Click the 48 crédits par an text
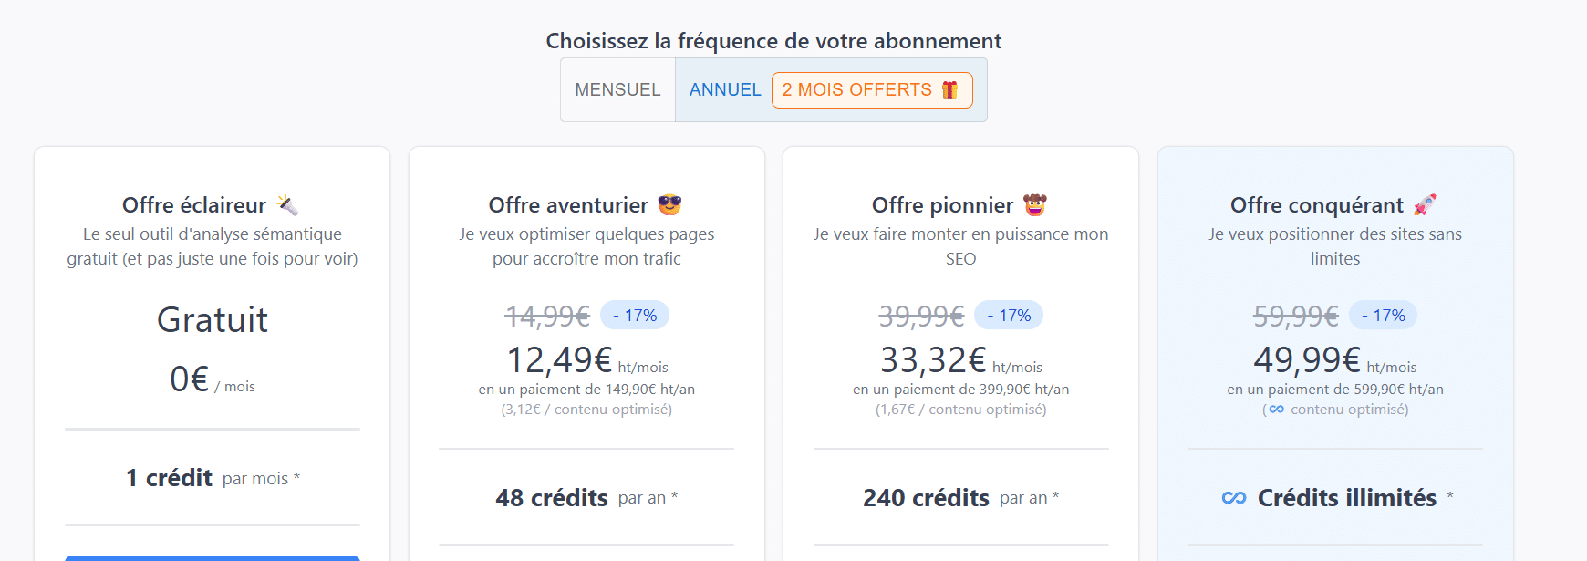Image resolution: width=1587 pixels, height=561 pixels. [x=586, y=498]
